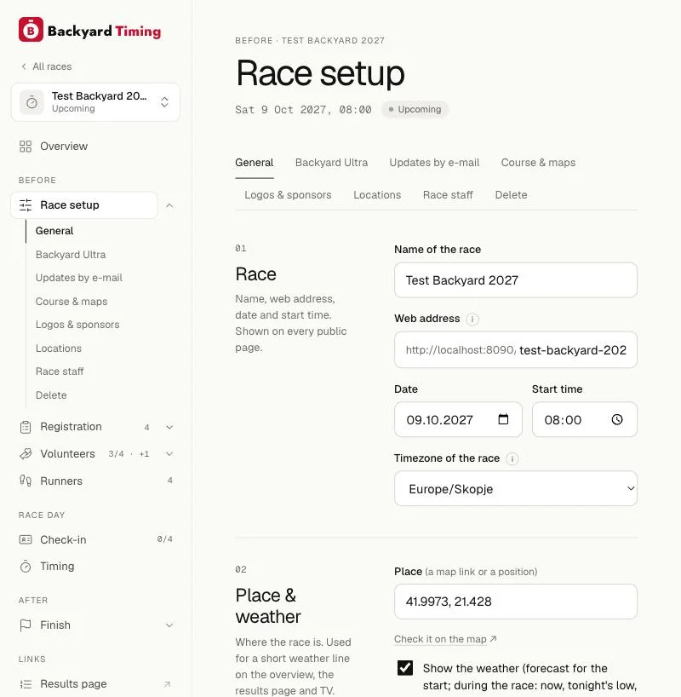Select Course & maps in the sidebar
Viewport: 681px width, 697px height.
(x=71, y=302)
